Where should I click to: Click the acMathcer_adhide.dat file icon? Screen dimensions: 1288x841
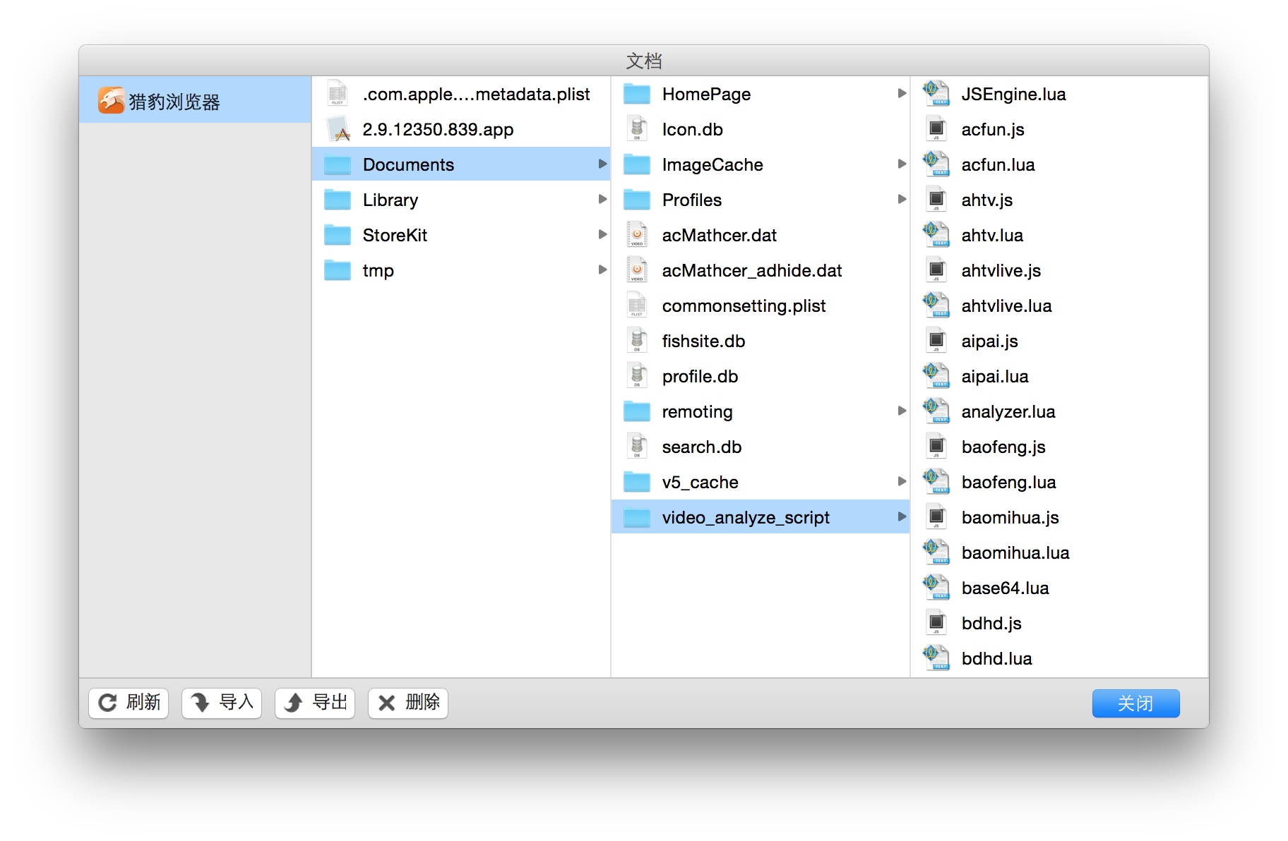click(637, 270)
